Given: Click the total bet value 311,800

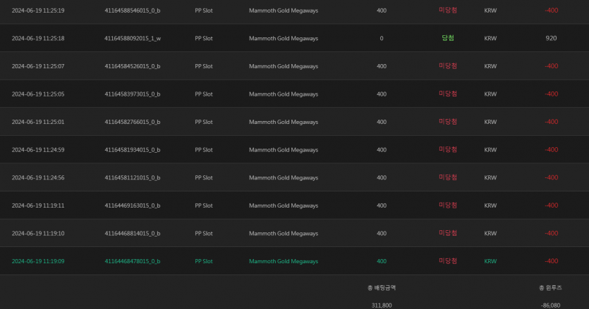Looking at the screenshot, I should tap(382, 305).
